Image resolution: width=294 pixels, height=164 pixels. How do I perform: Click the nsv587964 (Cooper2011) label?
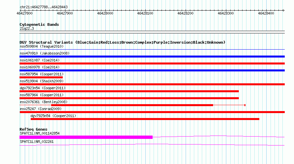coord(42,95)
